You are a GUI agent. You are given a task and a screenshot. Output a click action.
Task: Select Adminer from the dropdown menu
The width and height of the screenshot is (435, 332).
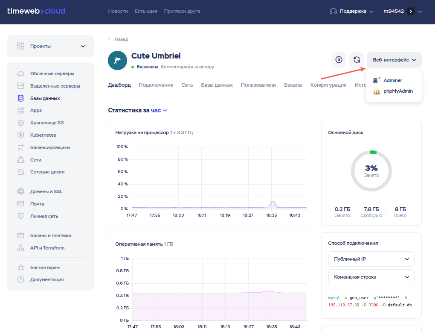[x=394, y=80]
